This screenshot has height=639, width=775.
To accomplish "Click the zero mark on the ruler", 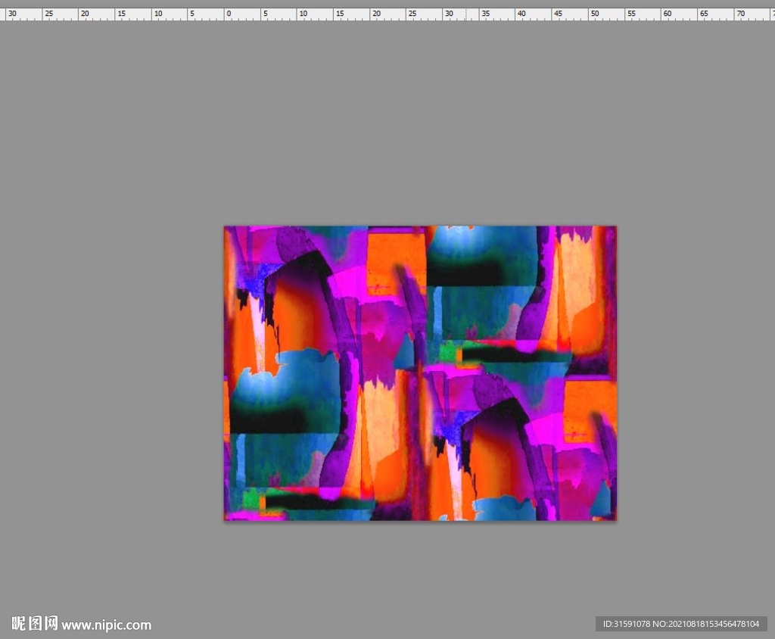I will click(x=229, y=14).
